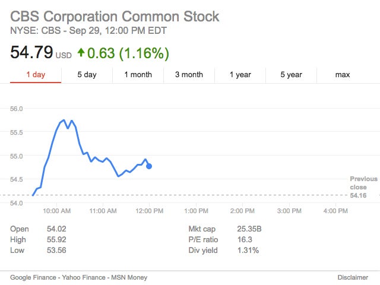
Task: Open the 1 month chart range
Action: [x=138, y=75]
